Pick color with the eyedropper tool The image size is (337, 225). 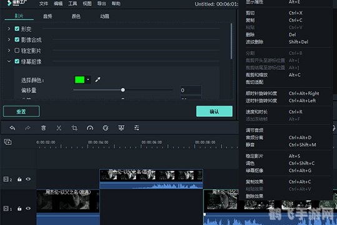tap(98, 79)
